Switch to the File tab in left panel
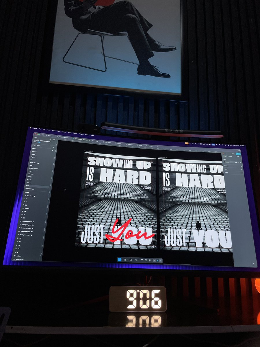 coord(34,145)
